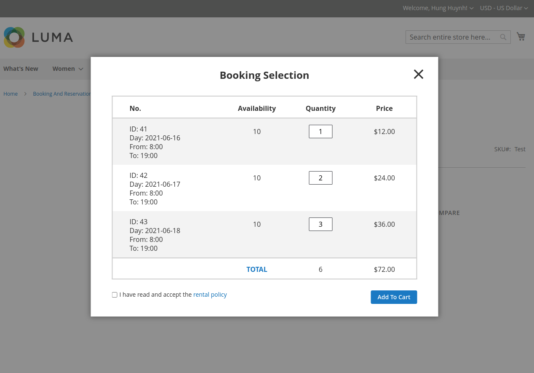Open Booking And Reservation breadcrumb link

(x=61, y=94)
